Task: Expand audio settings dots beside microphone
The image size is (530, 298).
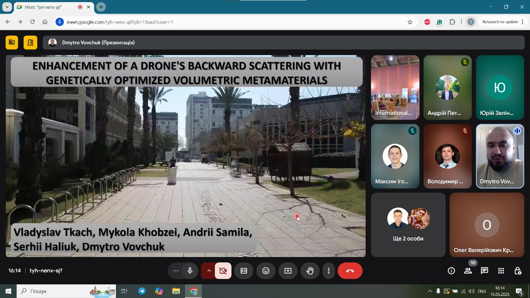Action: (x=176, y=271)
